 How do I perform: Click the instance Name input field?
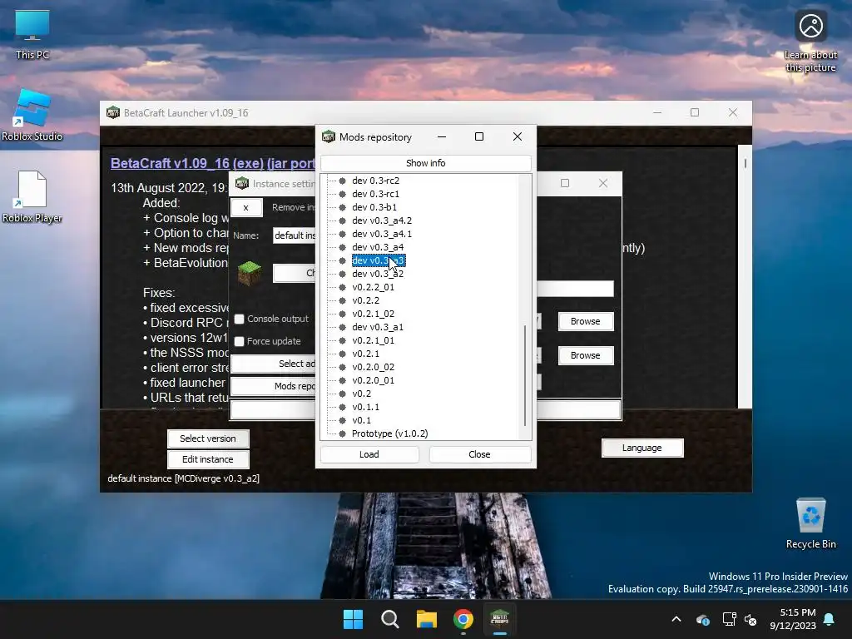(294, 235)
